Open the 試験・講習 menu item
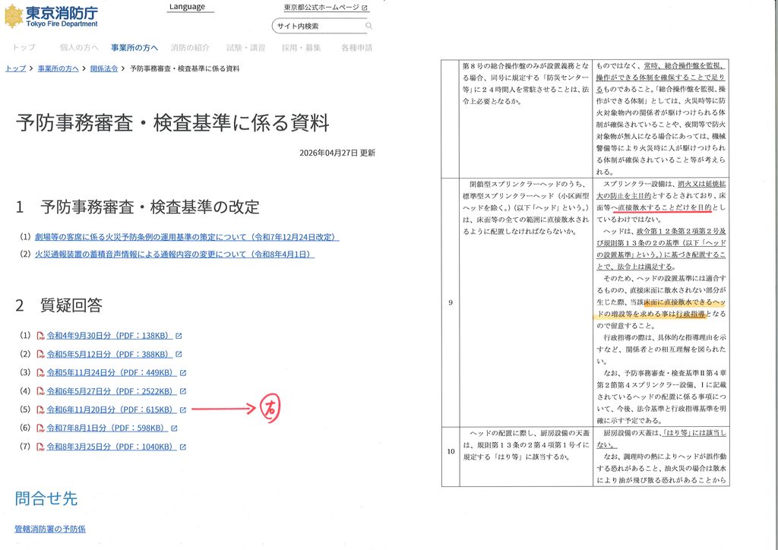The image size is (778, 550). click(245, 48)
